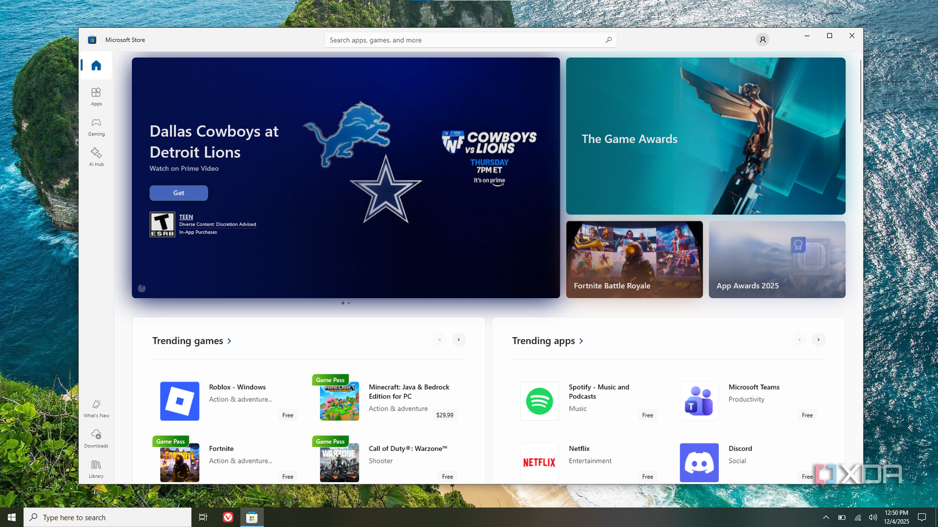Open the volume control in system tray
This screenshot has height=527, width=938.
click(873, 517)
